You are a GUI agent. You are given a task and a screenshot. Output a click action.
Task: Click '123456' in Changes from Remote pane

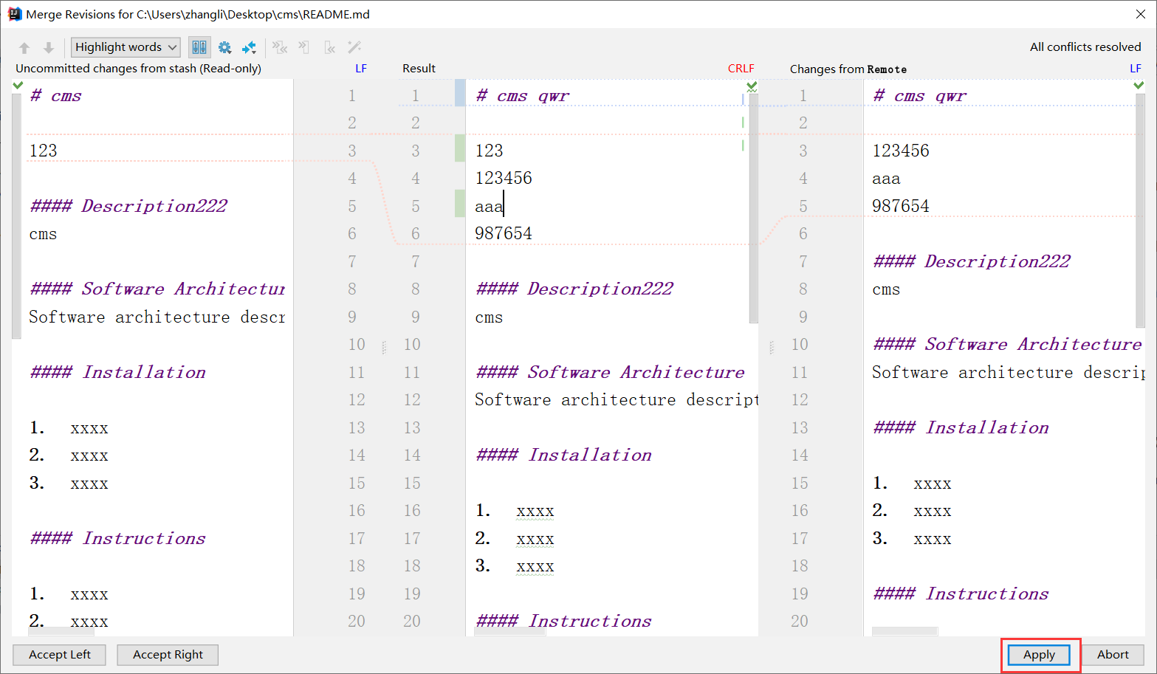tap(901, 151)
